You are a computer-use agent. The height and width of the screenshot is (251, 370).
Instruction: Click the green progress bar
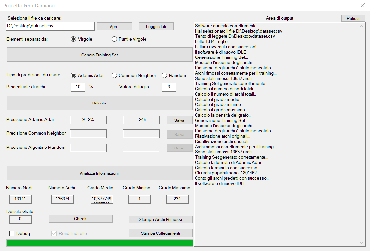99,243
